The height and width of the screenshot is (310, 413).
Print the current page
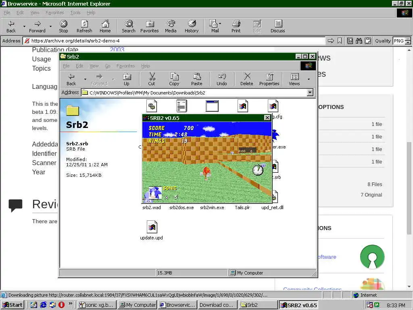[x=236, y=26]
